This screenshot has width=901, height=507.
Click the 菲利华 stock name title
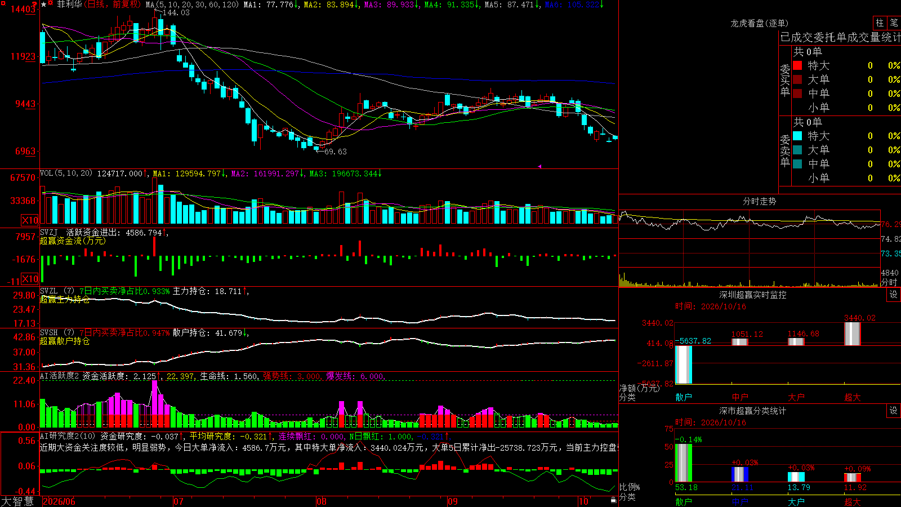69,5
